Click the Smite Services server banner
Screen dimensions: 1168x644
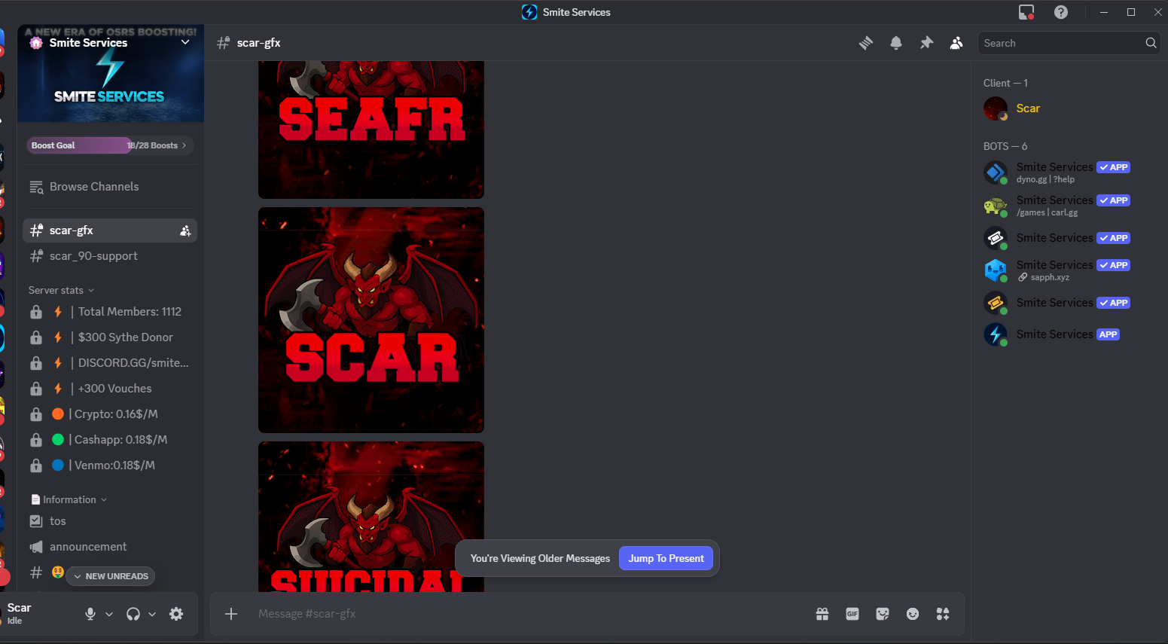click(111, 73)
